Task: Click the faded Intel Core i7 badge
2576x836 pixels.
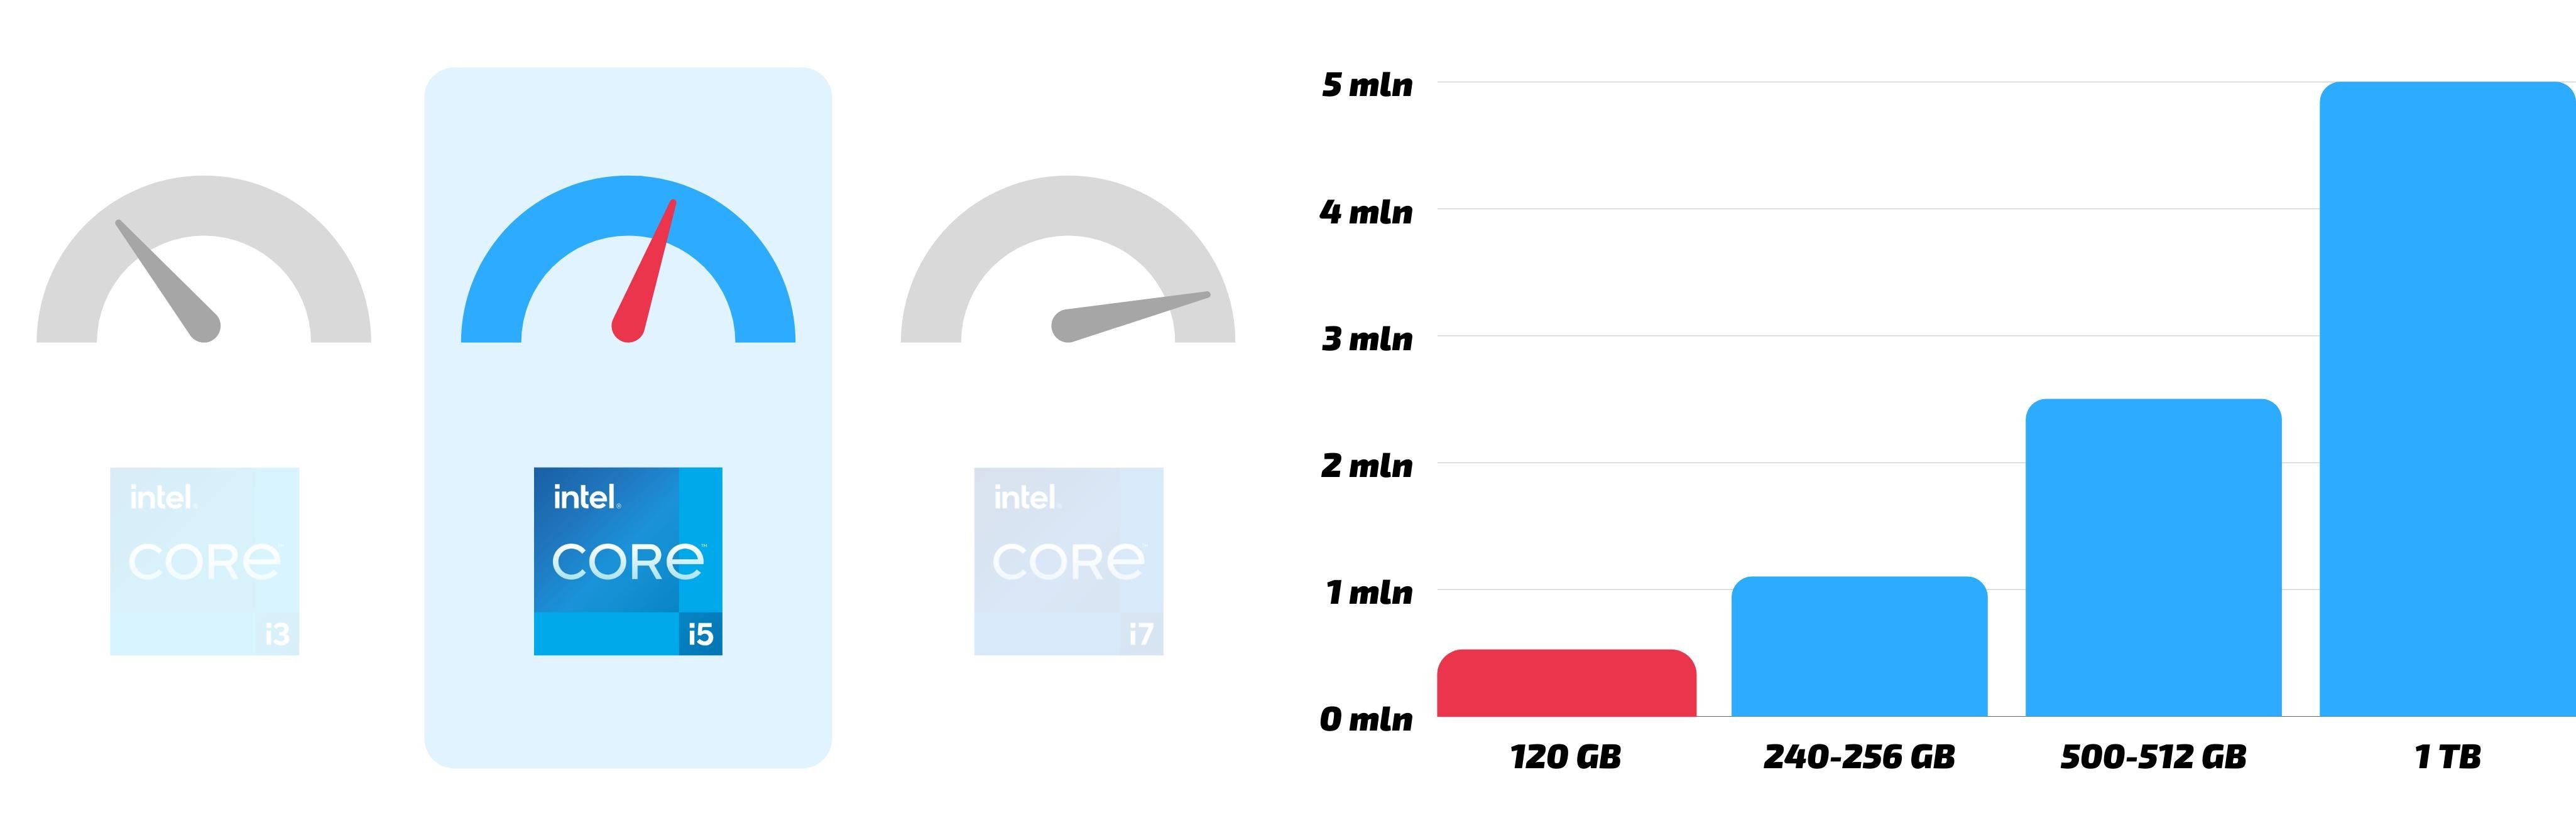Action: click(x=1068, y=560)
